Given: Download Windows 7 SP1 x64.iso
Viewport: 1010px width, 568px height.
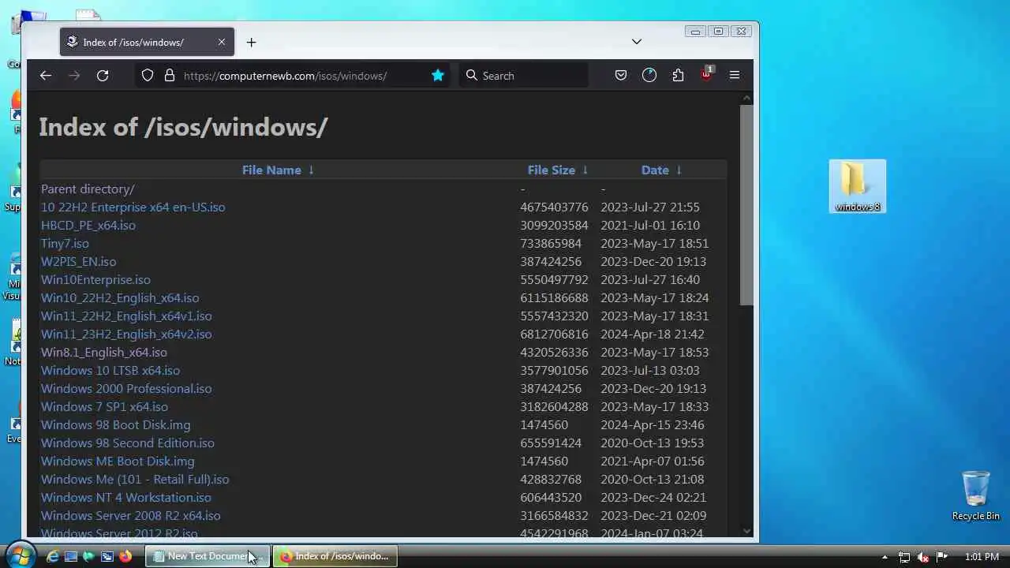Looking at the screenshot, I should pyautogui.click(x=104, y=407).
